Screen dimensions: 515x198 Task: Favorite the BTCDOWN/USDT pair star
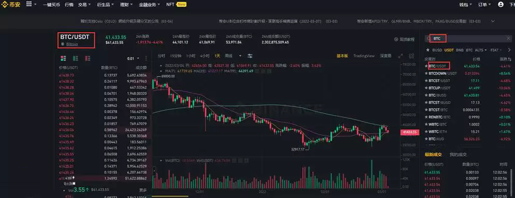point(426,73)
